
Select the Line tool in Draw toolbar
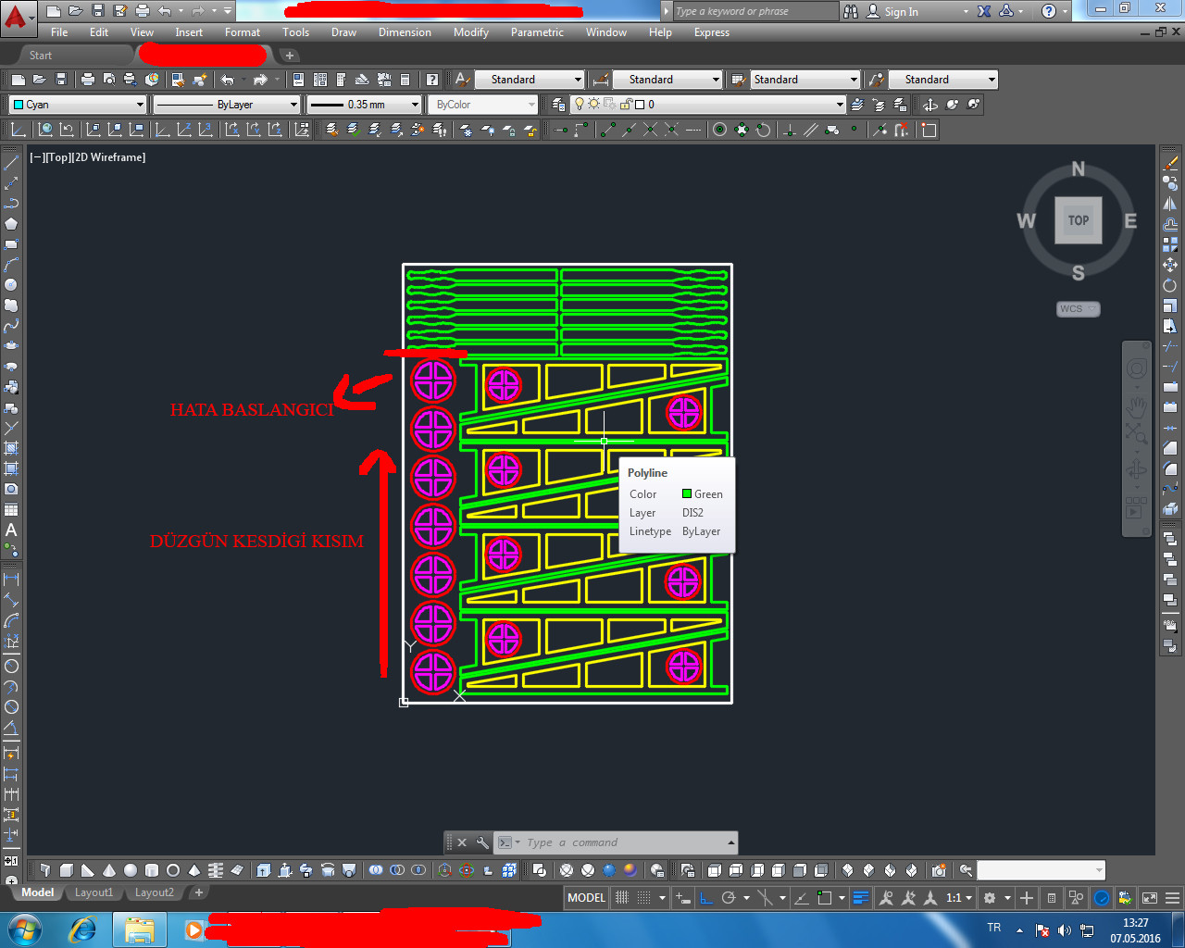click(11, 163)
